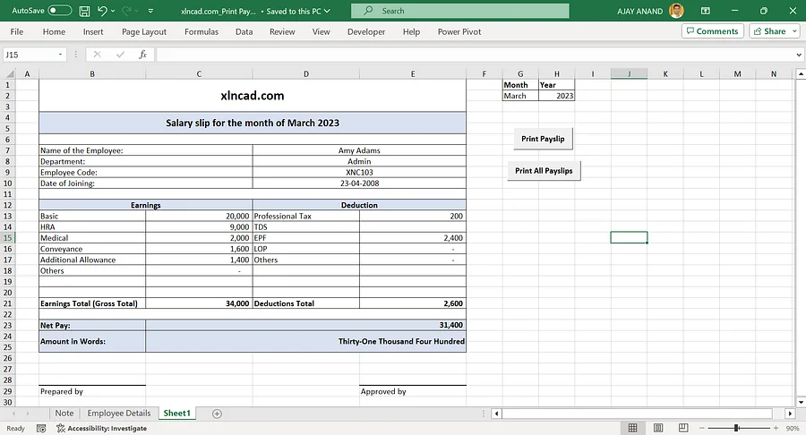Select the Year cell containing 2023
Image resolution: width=806 pixels, height=435 pixels.
click(557, 96)
